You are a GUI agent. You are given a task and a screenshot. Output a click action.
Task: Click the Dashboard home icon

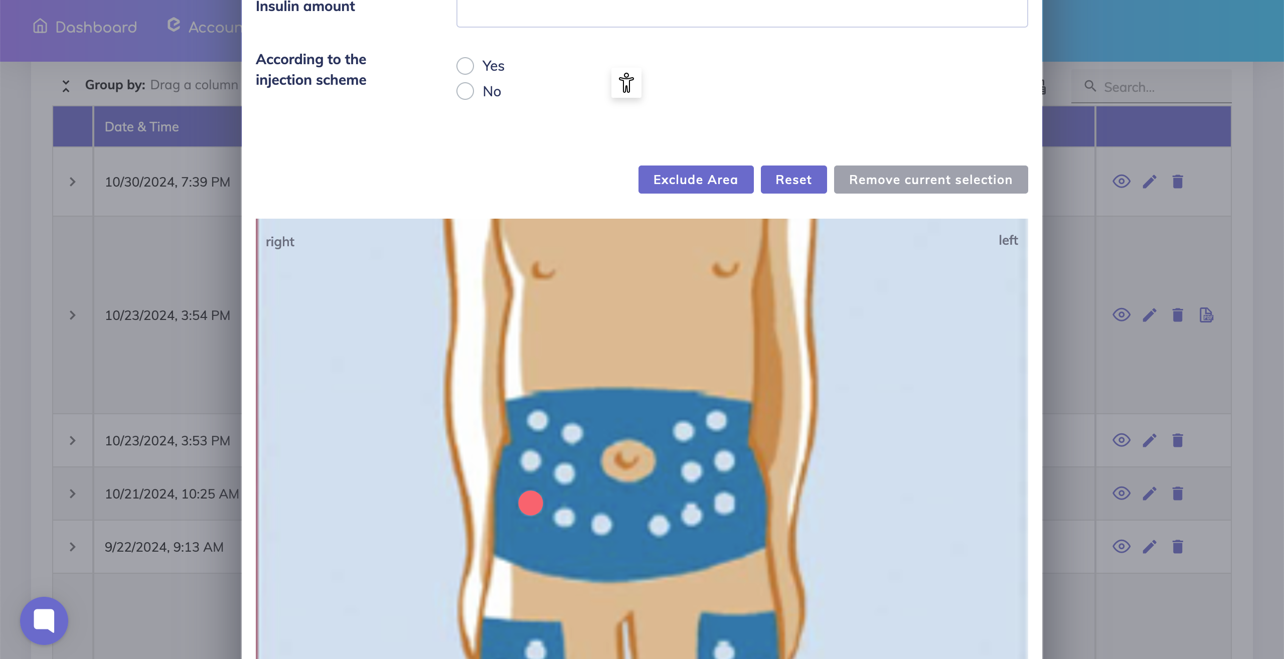[40, 26]
